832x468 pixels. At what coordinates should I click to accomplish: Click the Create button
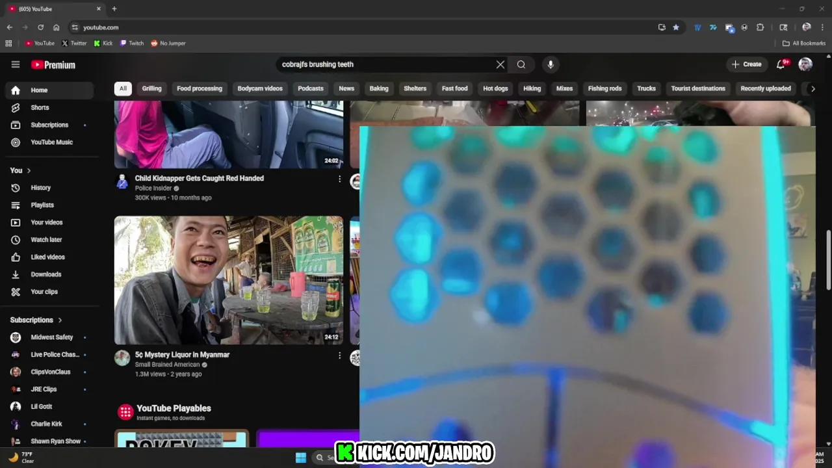coord(746,64)
